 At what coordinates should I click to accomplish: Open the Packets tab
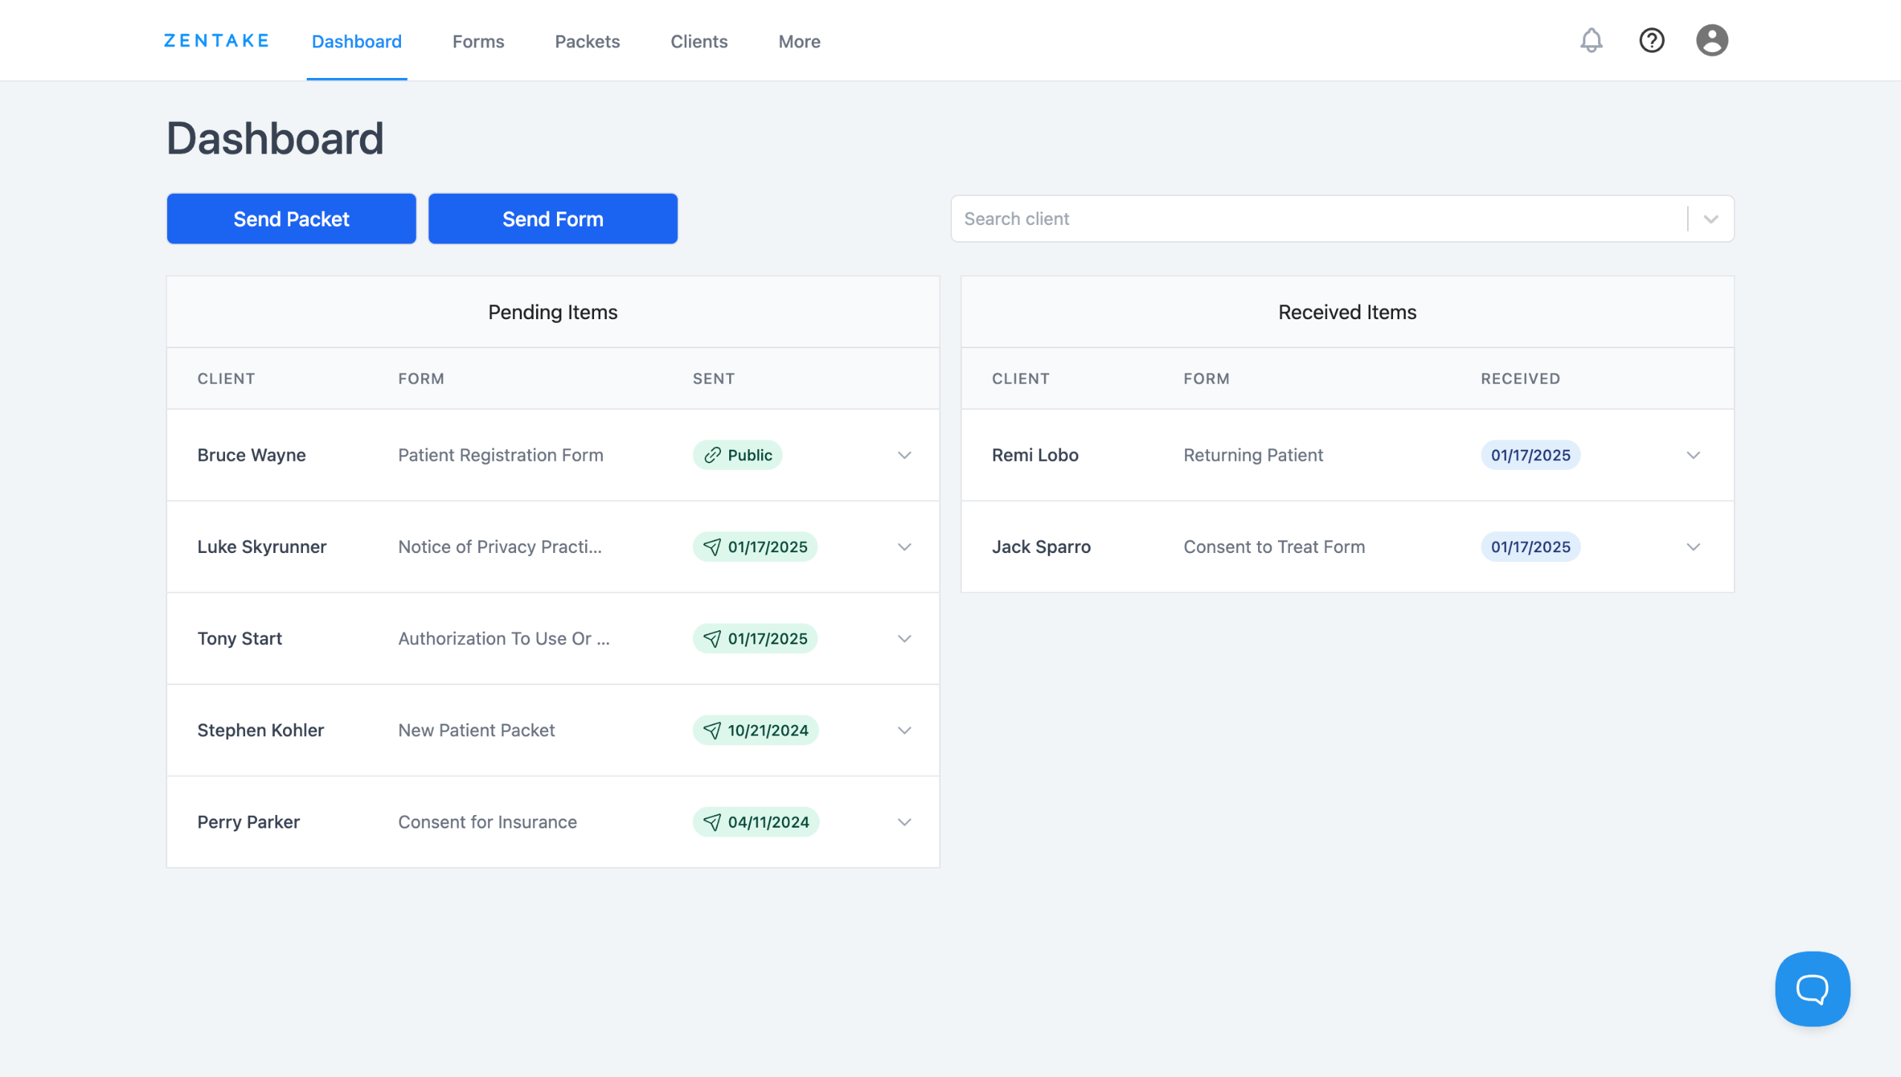click(x=587, y=42)
